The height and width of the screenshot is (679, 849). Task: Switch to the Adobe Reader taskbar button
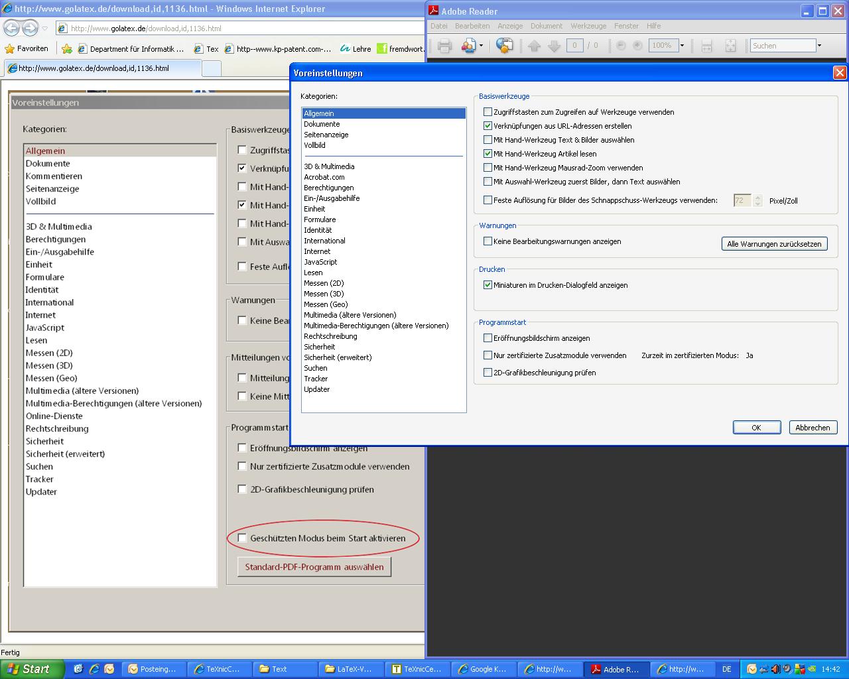click(616, 669)
